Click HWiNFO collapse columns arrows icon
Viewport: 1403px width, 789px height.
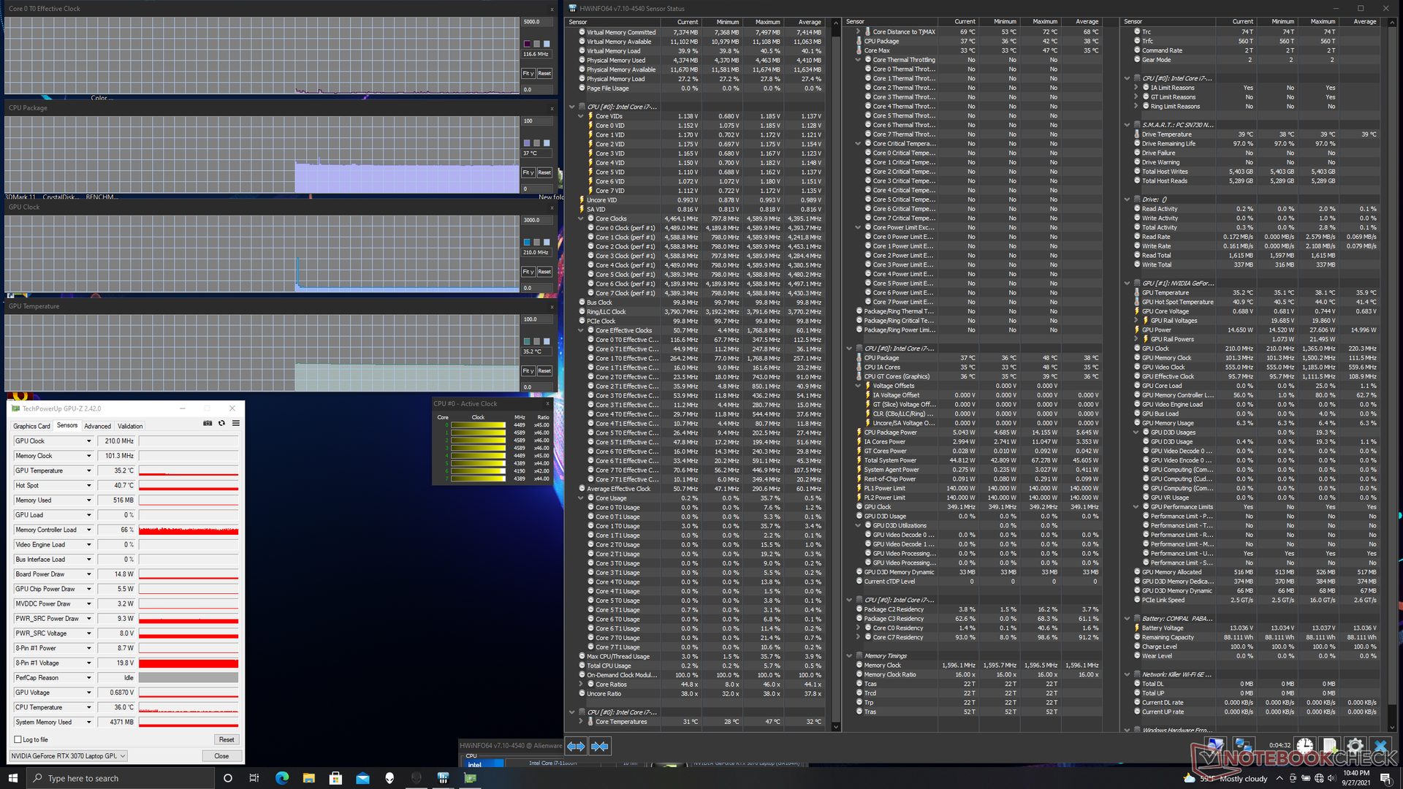[600, 746]
